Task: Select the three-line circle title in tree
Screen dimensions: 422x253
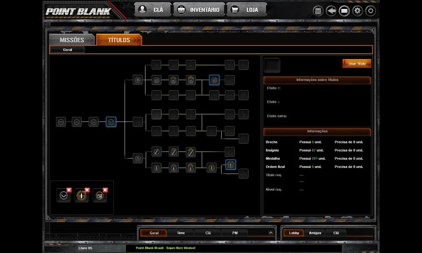Action: (94, 122)
